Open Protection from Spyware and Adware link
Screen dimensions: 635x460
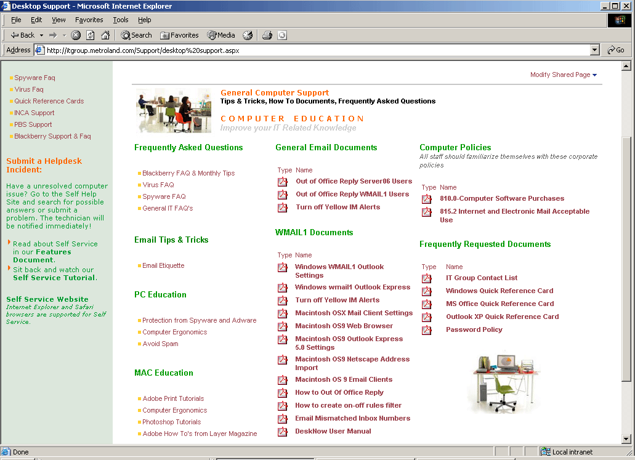point(200,320)
